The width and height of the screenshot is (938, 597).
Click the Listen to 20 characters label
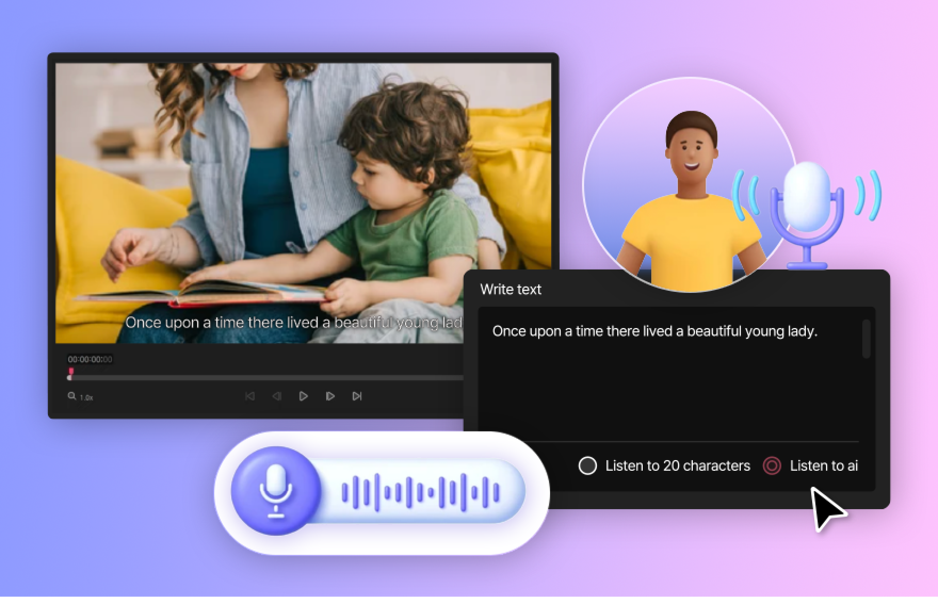click(x=677, y=465)
